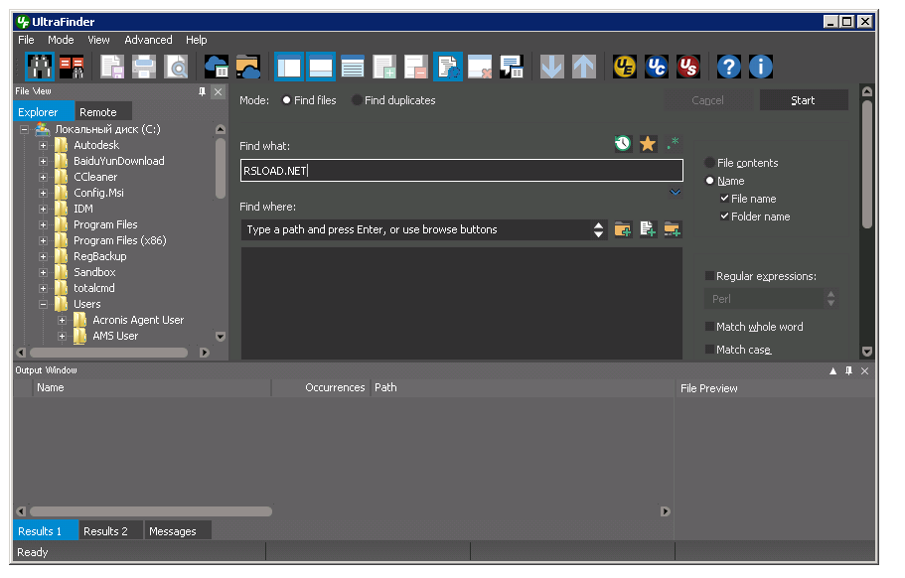Click the Find duplicates toolbar icon
905x578 pixels.
[72, 67]
